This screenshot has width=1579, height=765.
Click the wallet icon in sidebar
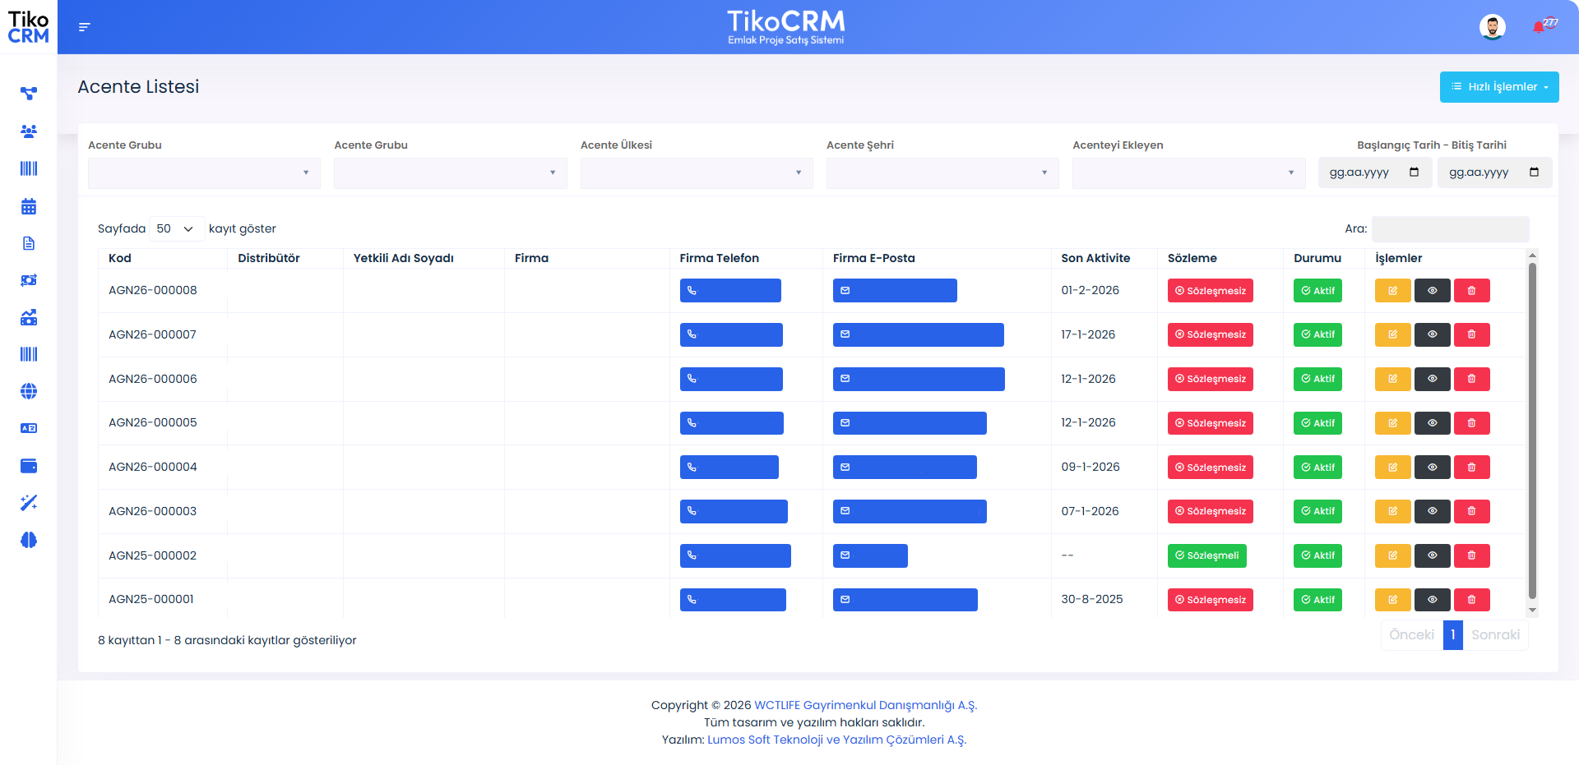coord(29,466)
